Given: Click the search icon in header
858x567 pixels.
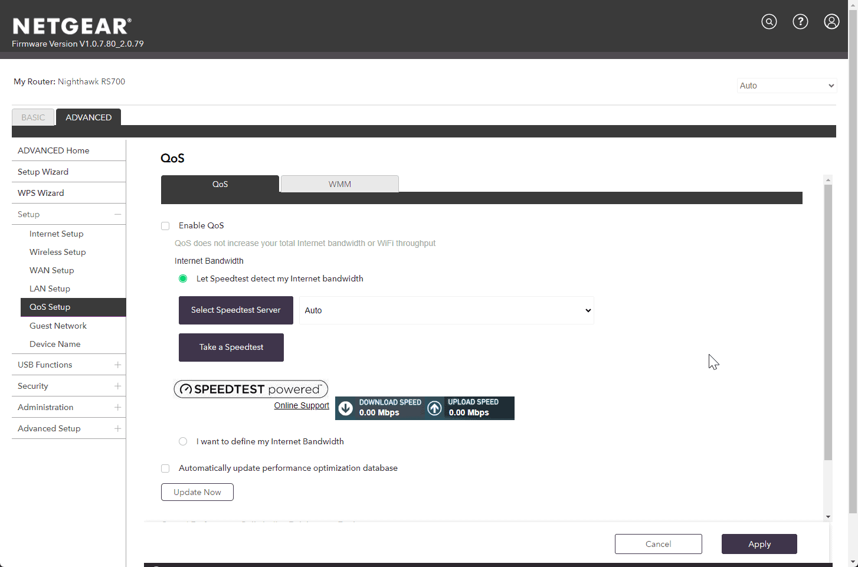Looking at the screenshot, I should (x=769, y=22).
